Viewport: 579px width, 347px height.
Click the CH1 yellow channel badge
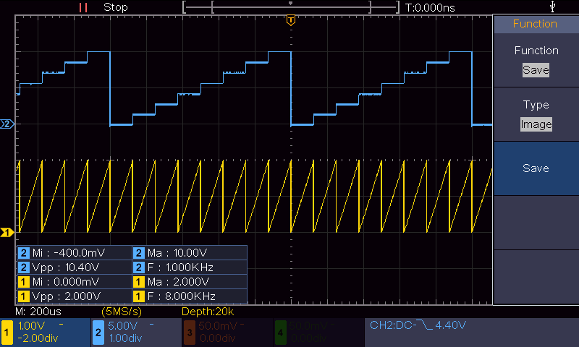(x=7, y=333)
